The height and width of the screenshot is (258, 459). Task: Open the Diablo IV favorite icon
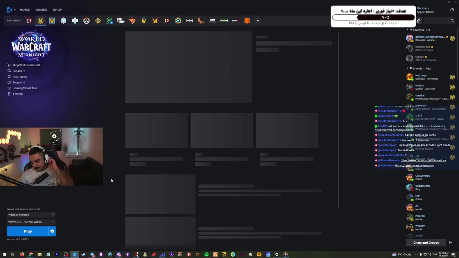pyautogui.click(x=29, y=20)
